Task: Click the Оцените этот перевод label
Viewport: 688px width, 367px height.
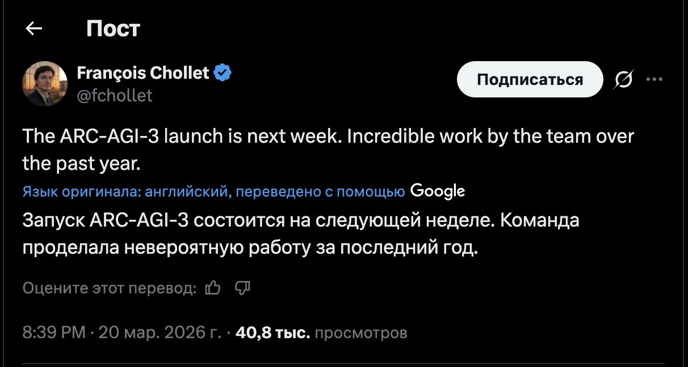Action: pos(110,289)
